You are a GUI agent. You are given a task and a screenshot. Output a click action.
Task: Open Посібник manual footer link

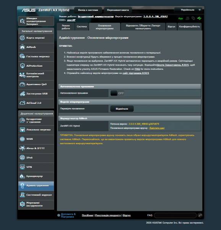point(88,215)
